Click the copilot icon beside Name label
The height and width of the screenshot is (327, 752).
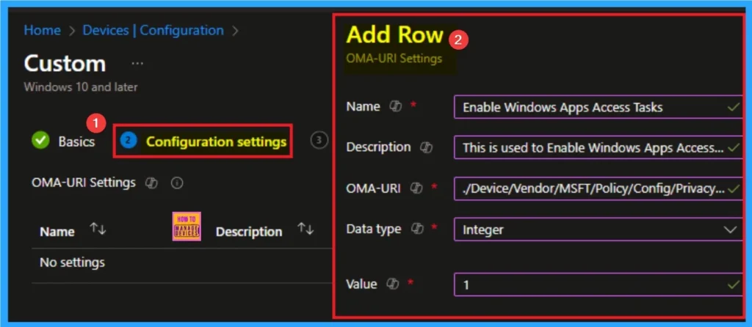coord(395,107)
